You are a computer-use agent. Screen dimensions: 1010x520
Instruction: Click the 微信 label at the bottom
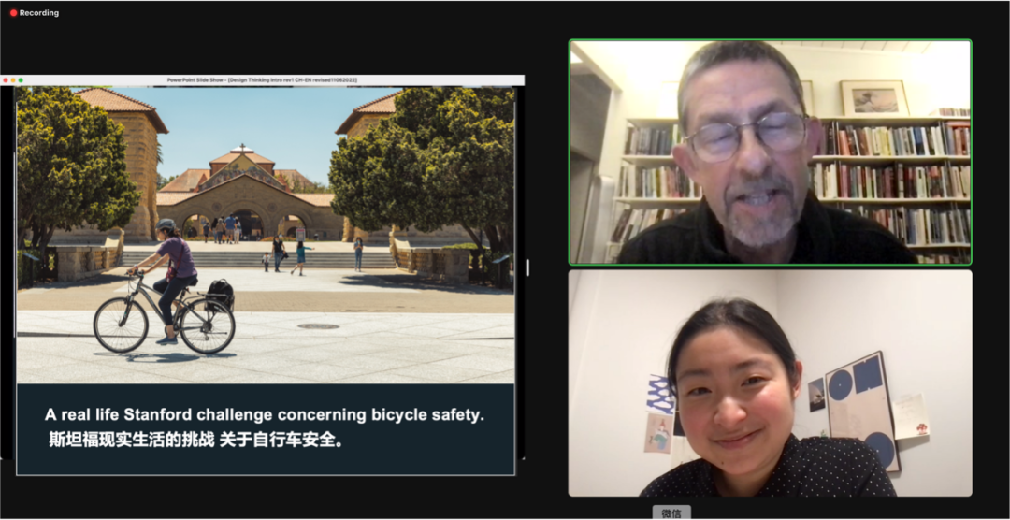(671, 513)
